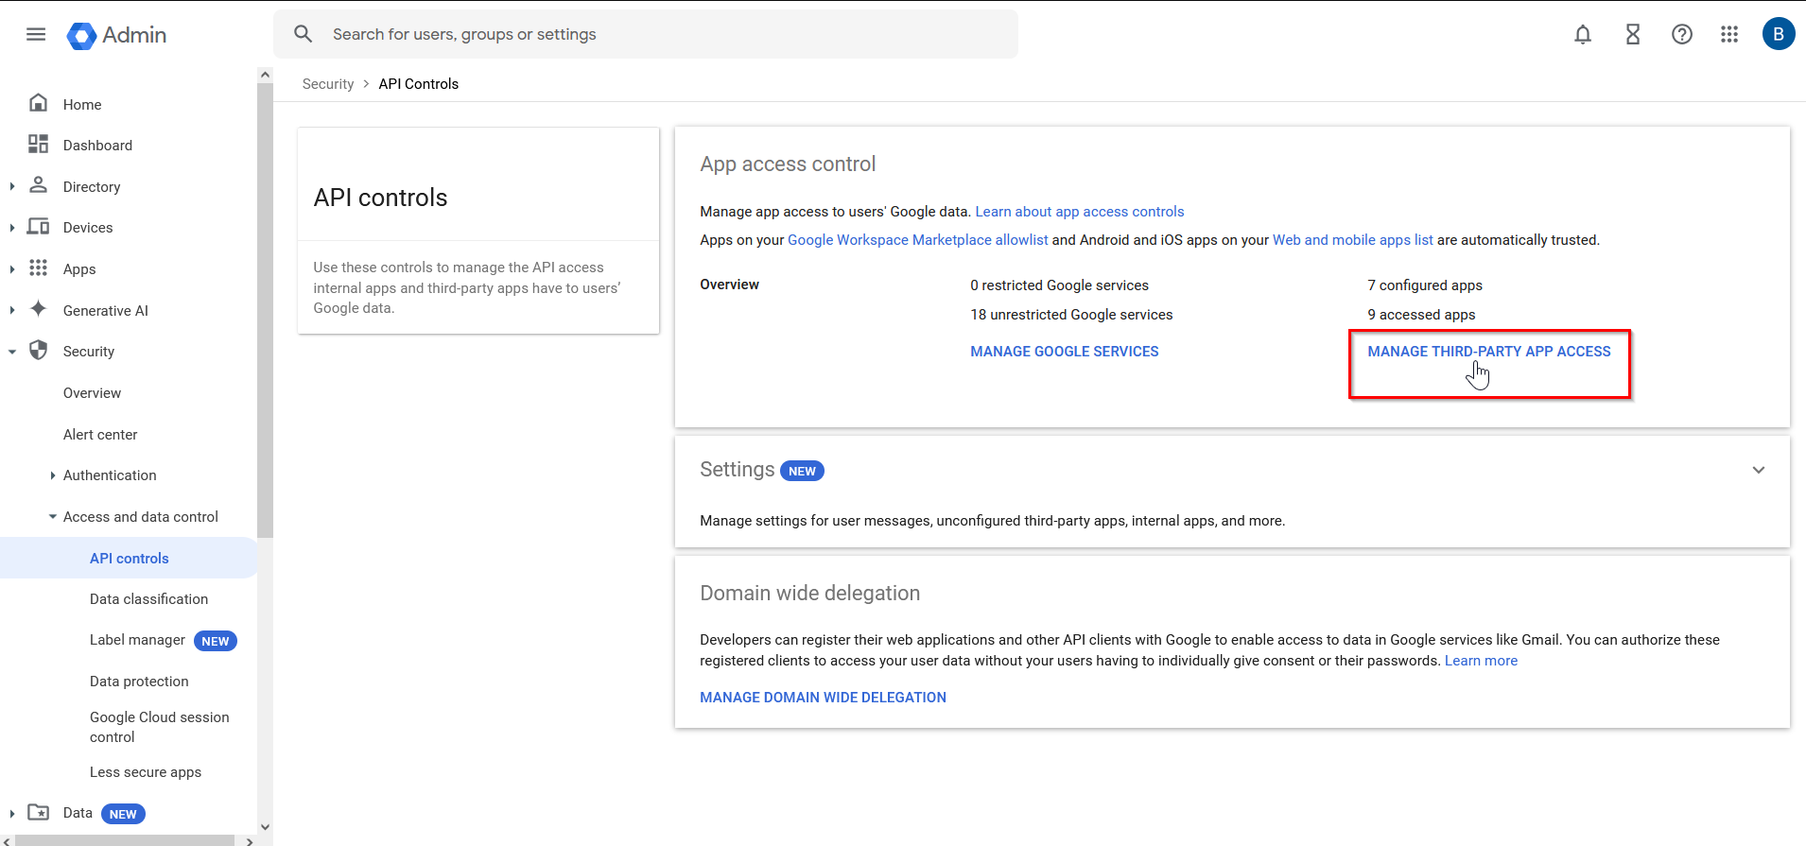The width and height of the screenshot is (1806, 846).
Task: Open the tasks hourglass icon
Action: click(1632, 35)
